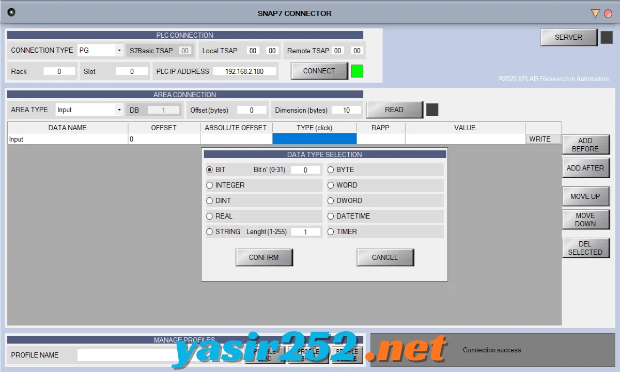
Task: Click the ABSOLUTE OFFSET cell of Input row
Action: 236,139
